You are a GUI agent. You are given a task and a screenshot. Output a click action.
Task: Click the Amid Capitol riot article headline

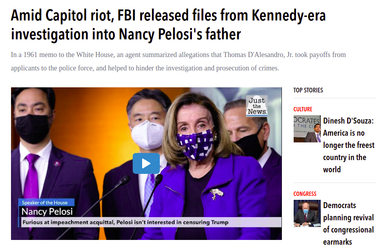[x=168, y=24]
